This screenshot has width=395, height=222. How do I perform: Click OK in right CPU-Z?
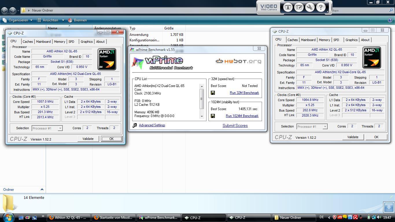click(x=376, y=137)
